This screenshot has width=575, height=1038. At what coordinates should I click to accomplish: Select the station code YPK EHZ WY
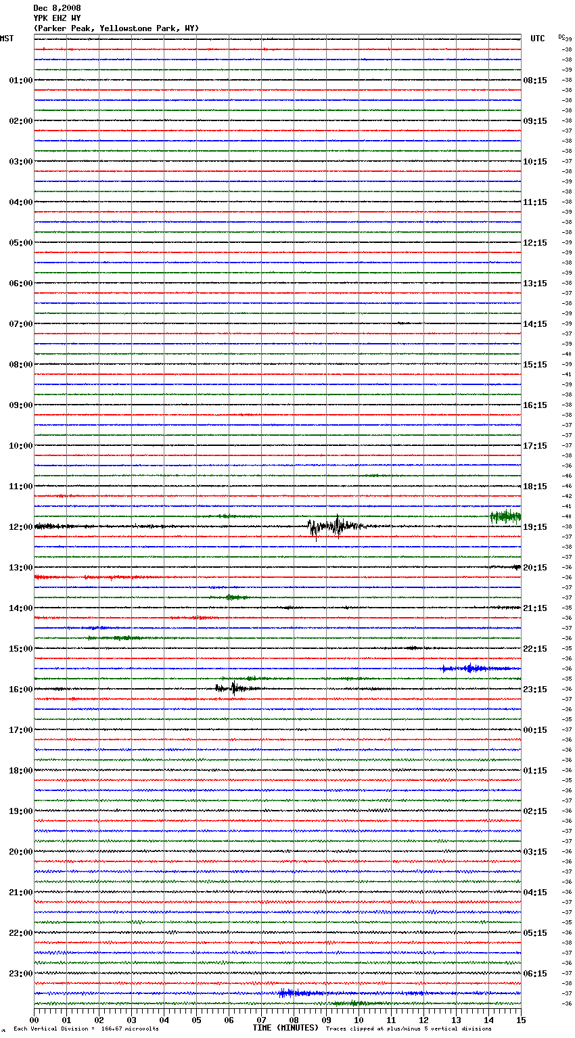tap(57, 18)
